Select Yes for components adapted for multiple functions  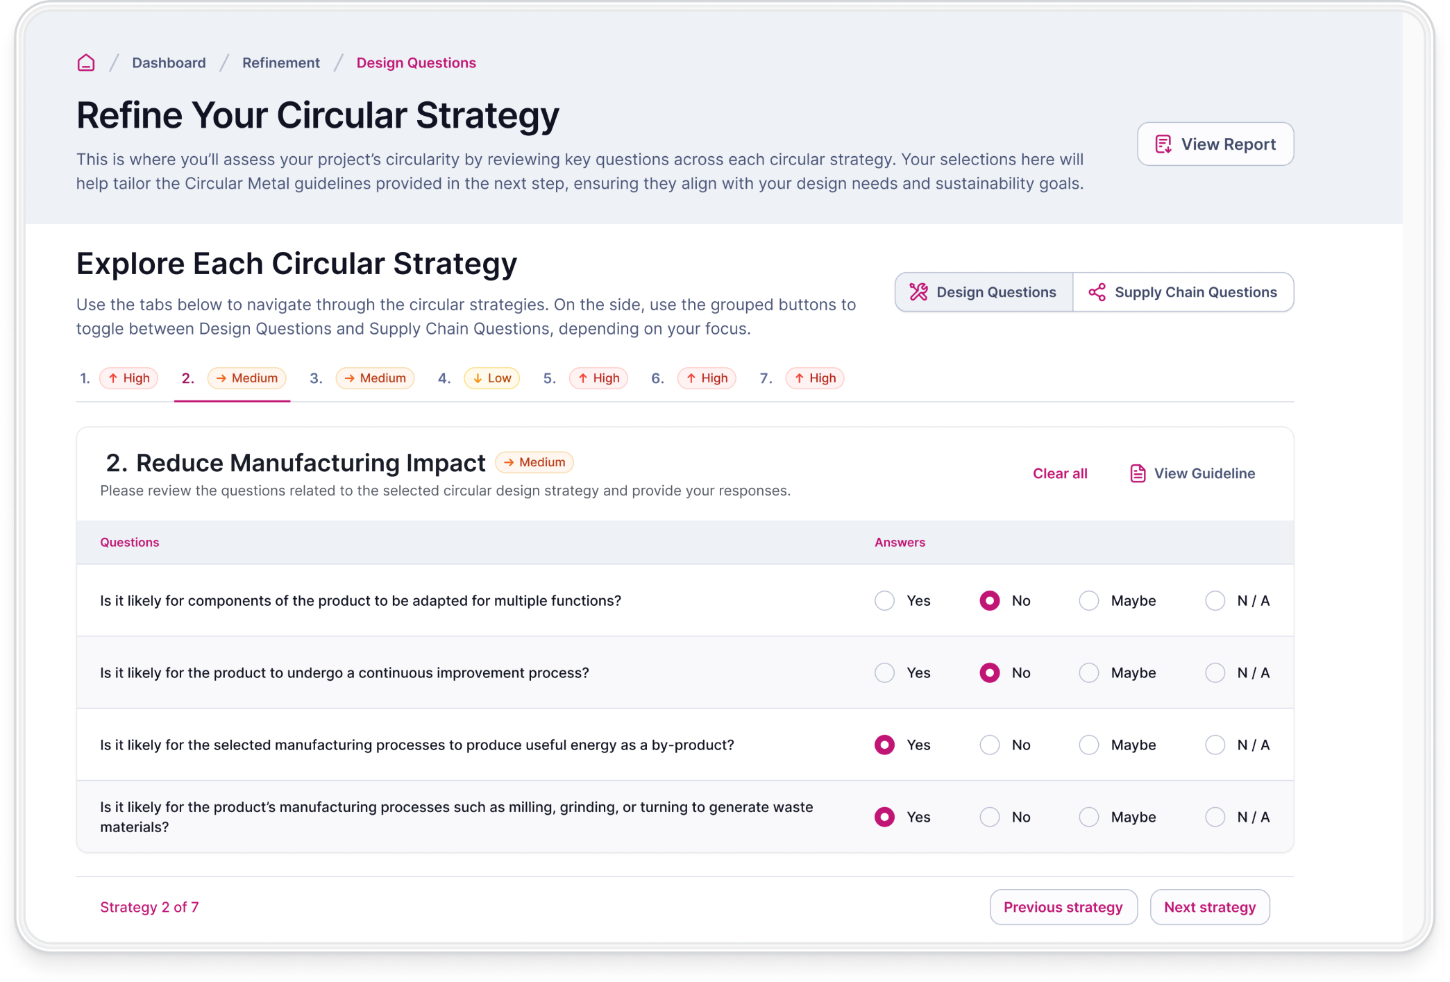[x=884, y=601]
